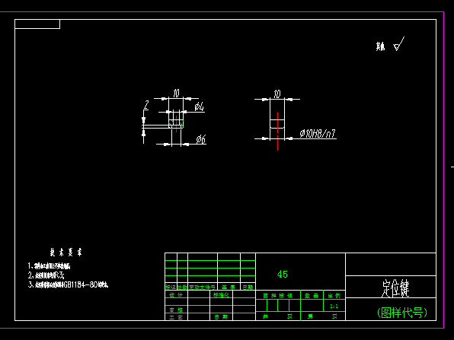This screenshot has width=454, height=340.
Task: Select the red centerline of right view
Action: point(277,131)
